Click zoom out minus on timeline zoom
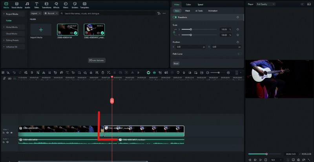This screenshot has width=314, height=162. [x=208, y=73]
